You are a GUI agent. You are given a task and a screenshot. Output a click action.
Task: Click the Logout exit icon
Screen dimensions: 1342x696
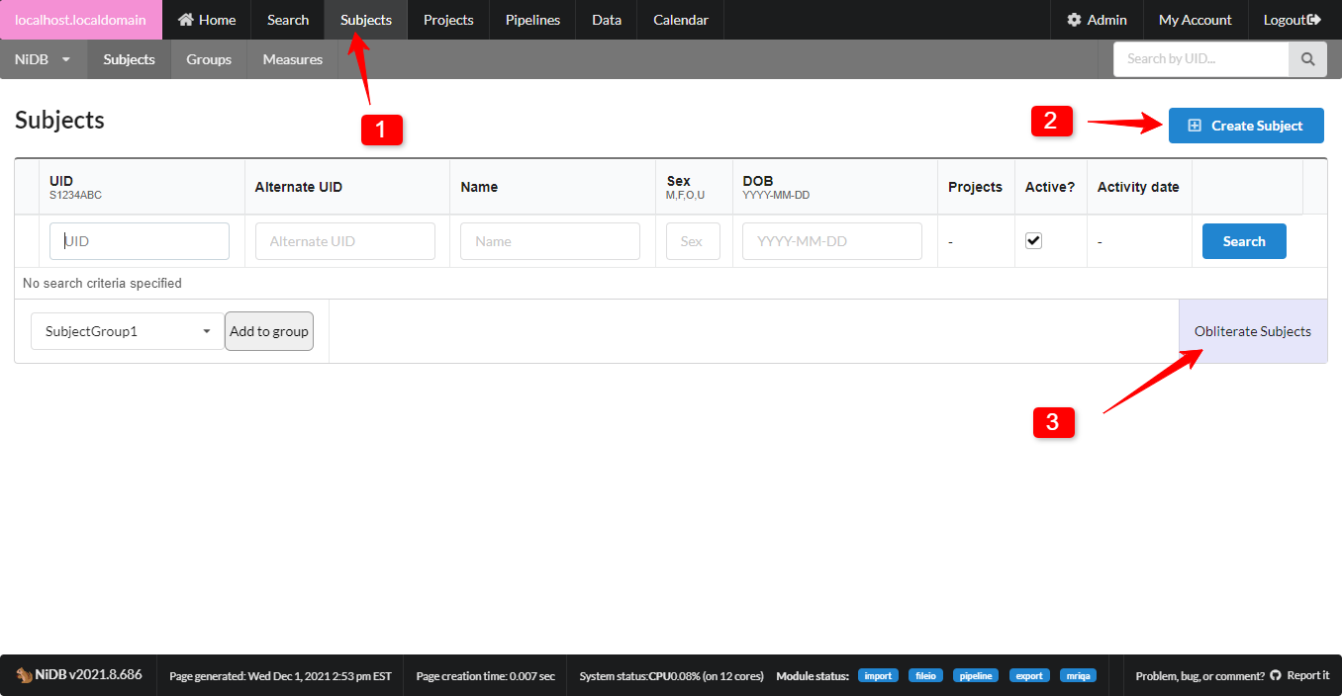(x=1313, y=20)
